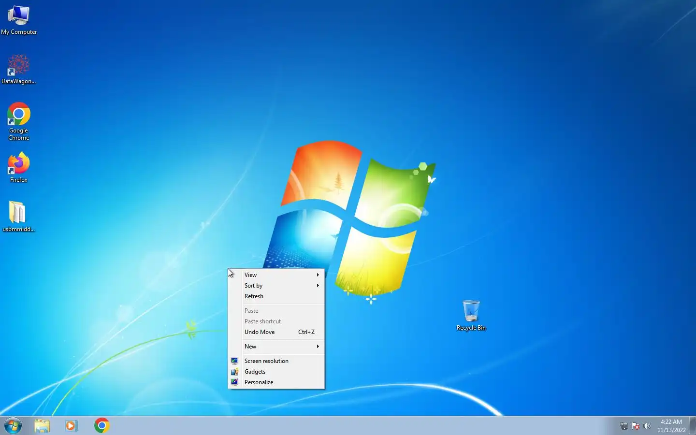Screen dimensions: 696x435
Task: Select the Recycle Bin icon
Action: (471, 315)
